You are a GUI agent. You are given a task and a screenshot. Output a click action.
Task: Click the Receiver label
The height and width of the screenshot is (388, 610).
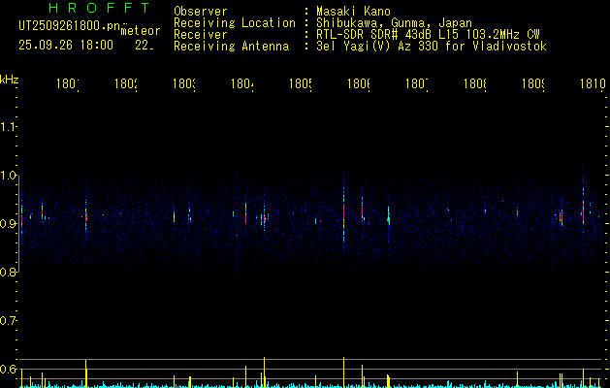click(x=201, y=35)
